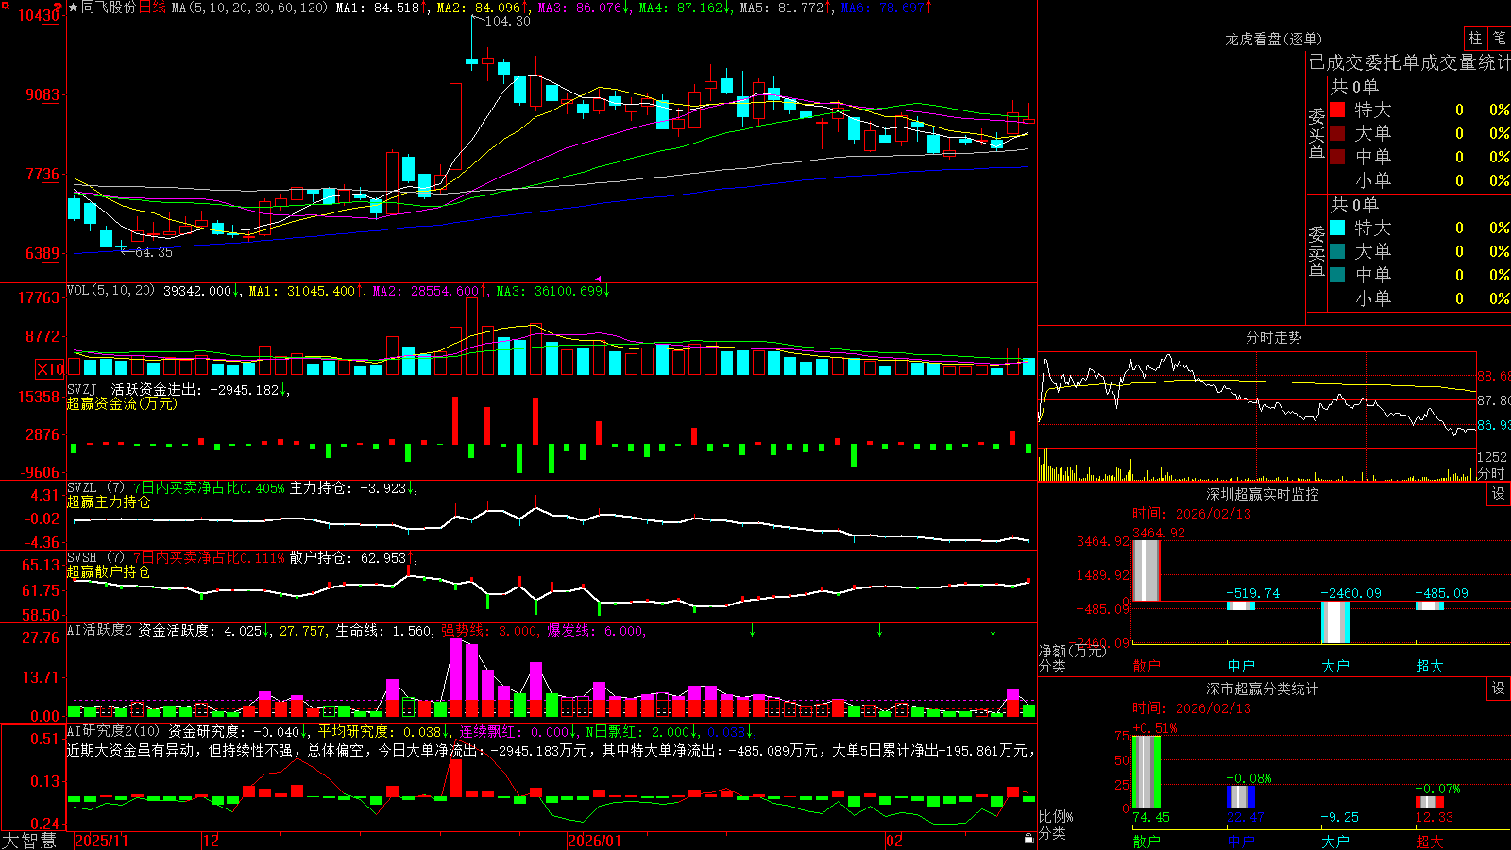
Task: Click the small magenta arrow marker above the volume chart
Action: (x=598, y=280)
